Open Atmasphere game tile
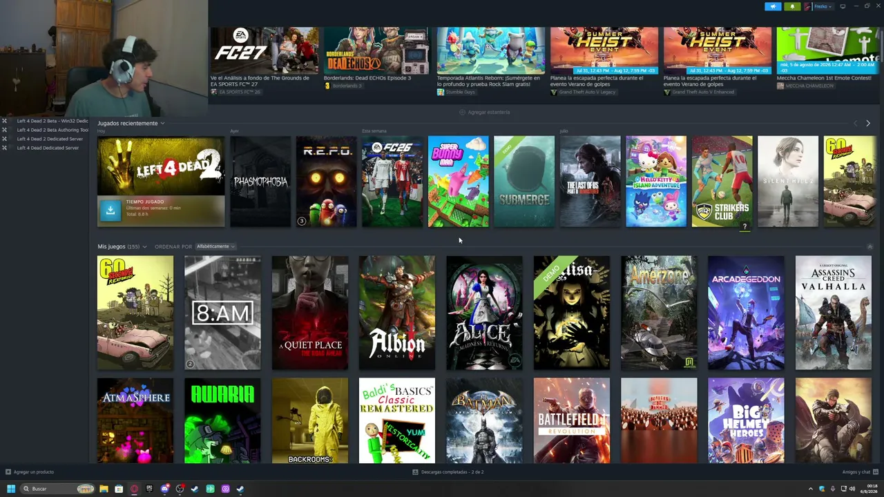The width and height of the screenshot is (884, 497). [135, 420]
